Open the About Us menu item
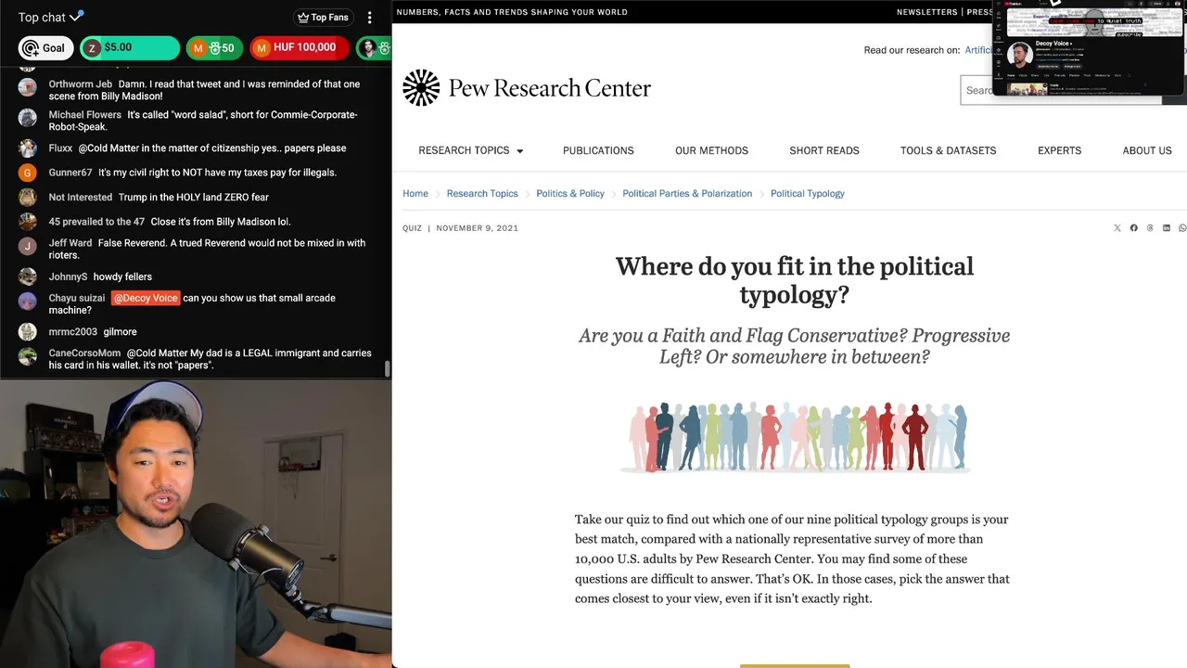Viewport: 1187px width, 668px height. [x=1147, y=150]
